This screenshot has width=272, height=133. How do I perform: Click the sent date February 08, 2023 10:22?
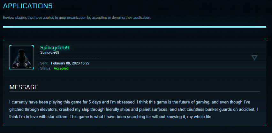[70, 63]
